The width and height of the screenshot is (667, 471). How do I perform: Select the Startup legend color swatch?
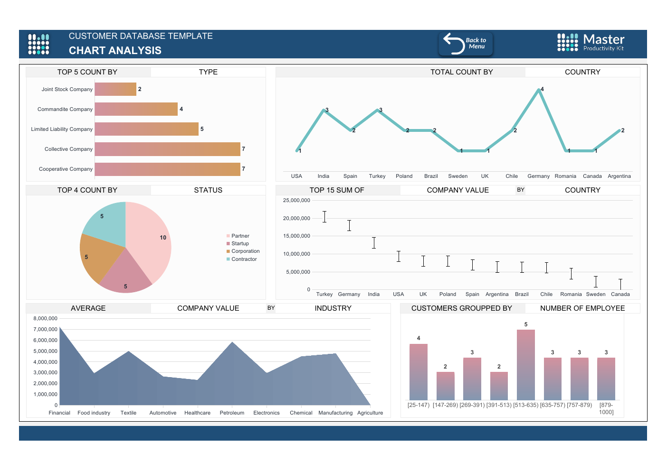(x=228, y=243)
